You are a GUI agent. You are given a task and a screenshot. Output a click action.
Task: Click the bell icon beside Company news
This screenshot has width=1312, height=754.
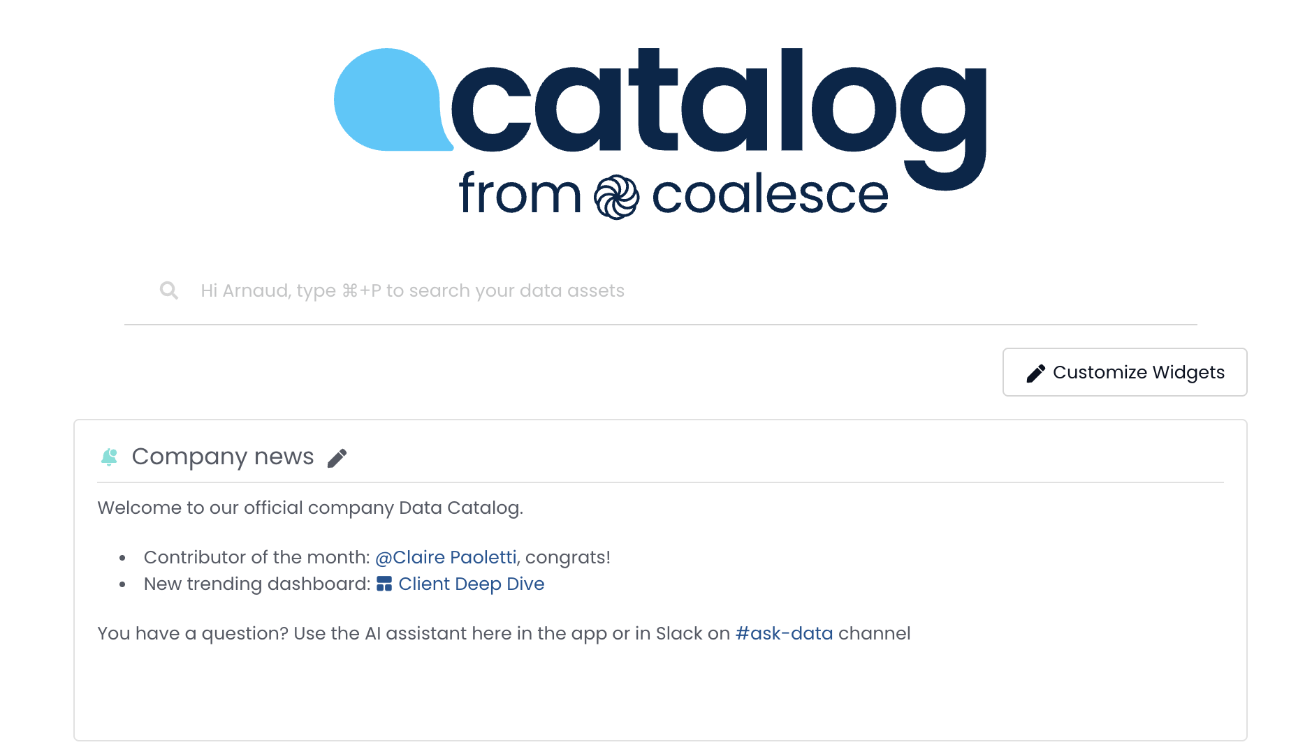pos(110,457)
